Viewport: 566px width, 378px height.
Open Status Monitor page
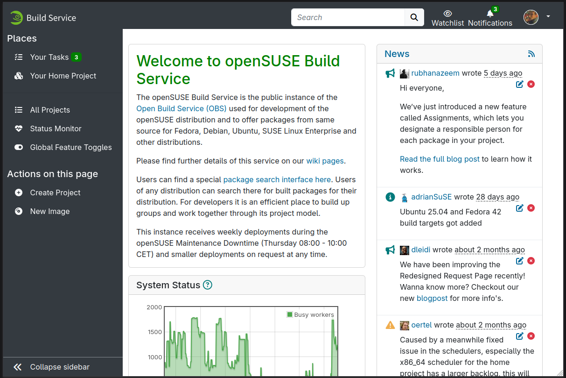pos(56,128)
